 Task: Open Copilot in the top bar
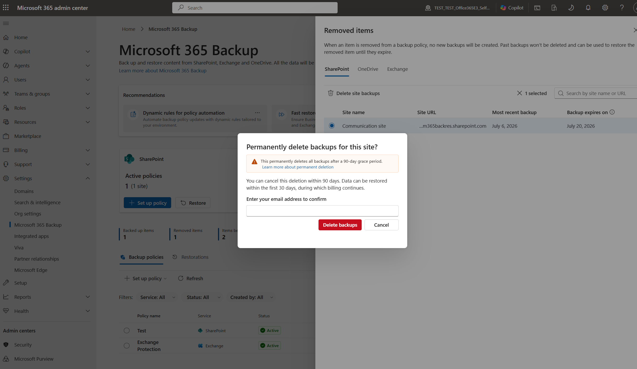point(512,8)
